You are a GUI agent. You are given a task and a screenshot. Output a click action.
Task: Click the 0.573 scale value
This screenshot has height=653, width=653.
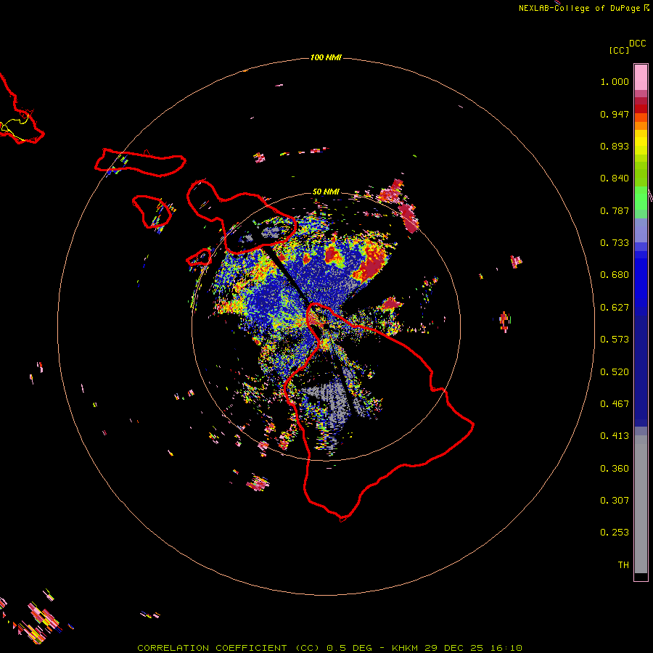[x=615, y=340]
